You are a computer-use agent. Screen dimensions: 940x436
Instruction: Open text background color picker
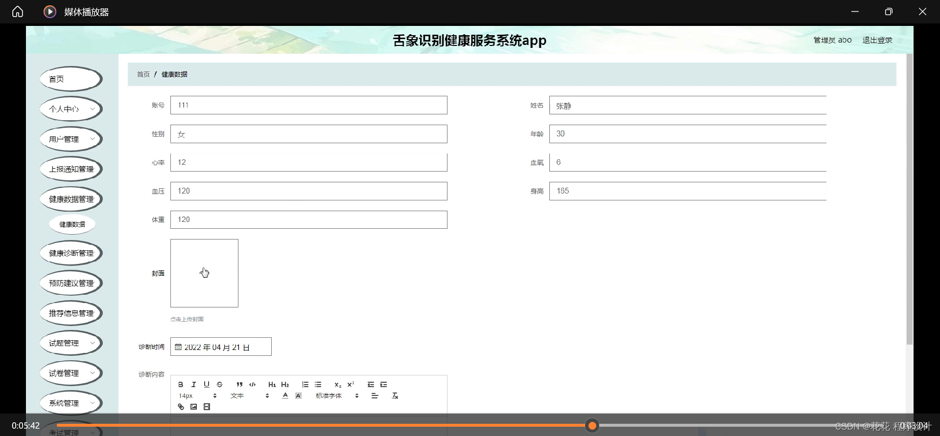coord(298,396)
